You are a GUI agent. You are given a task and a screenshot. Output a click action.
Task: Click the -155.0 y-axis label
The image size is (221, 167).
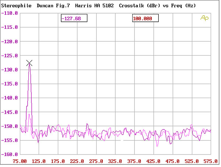(10, 140)
